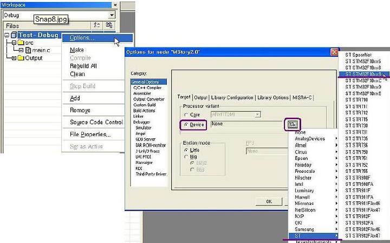
Task: Choose Options... from the context menu
Action: tap(97, 38)
